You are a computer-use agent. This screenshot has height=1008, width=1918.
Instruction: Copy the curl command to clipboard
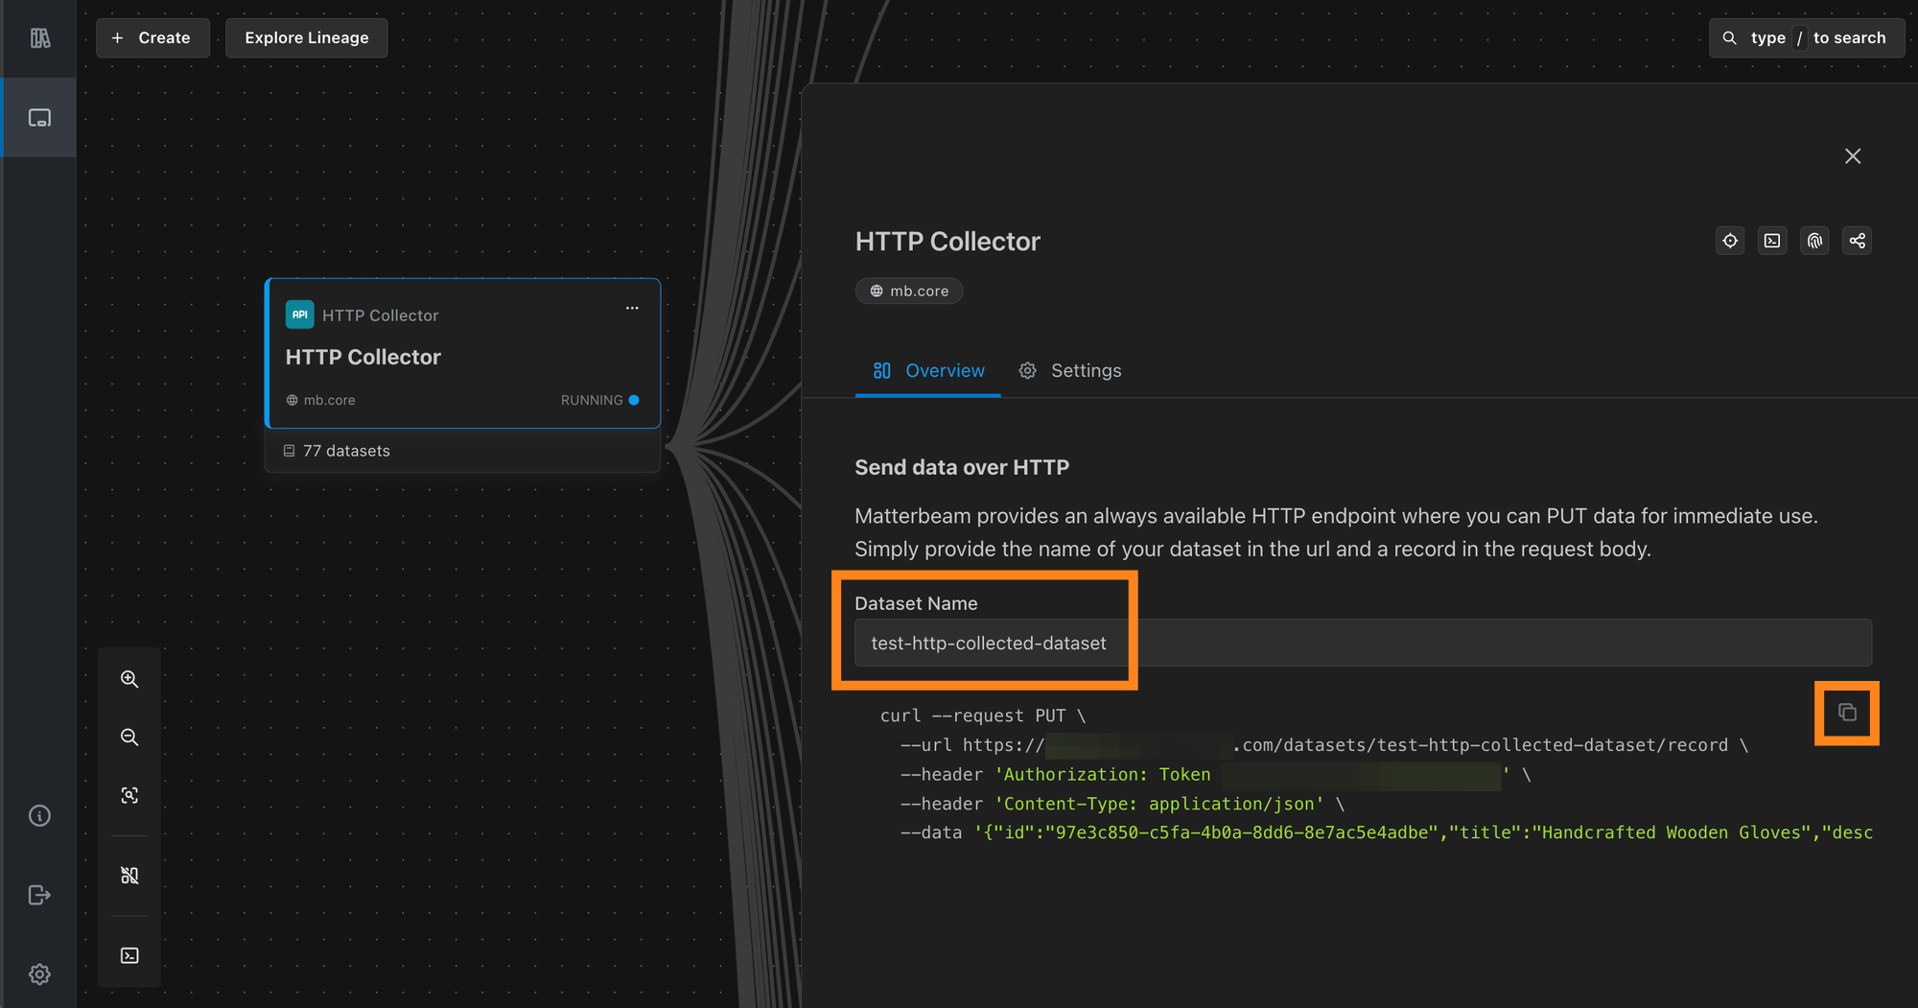click(x=1847, y=713)
